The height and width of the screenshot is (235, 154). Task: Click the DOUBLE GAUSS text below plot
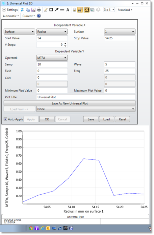coord(13,220)
